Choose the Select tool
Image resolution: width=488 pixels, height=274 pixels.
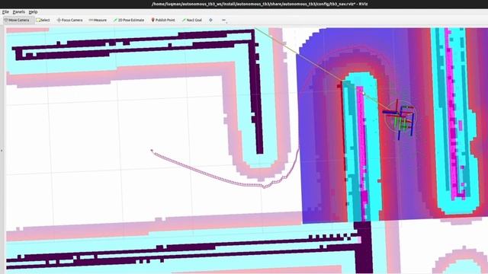point(43,20)
